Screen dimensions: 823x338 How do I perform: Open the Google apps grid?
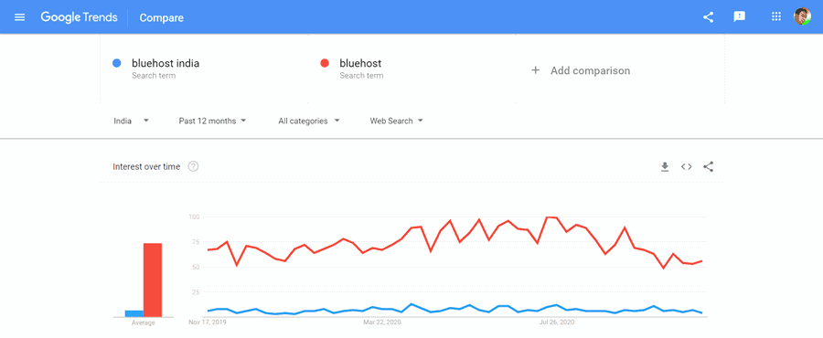(776, 16)
